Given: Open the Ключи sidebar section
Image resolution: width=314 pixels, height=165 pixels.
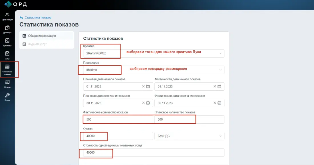Looking at the screenshot, I should click(x=7, y=97).
